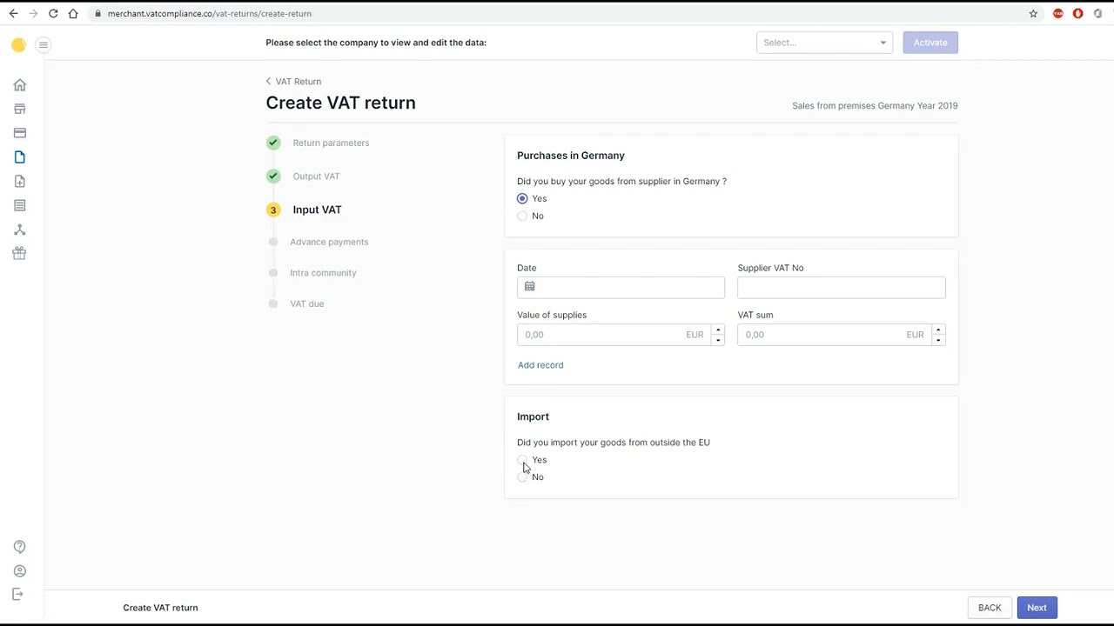
Task: Open the add-document icon in sidebar
Action: pyautogui.click(x=19, y=181)
